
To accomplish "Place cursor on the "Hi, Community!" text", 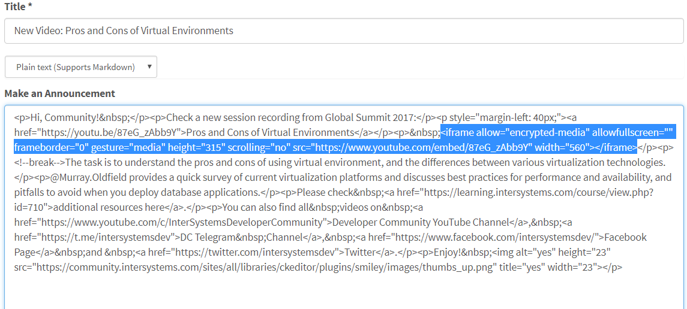I will click(x=60, y=117).
